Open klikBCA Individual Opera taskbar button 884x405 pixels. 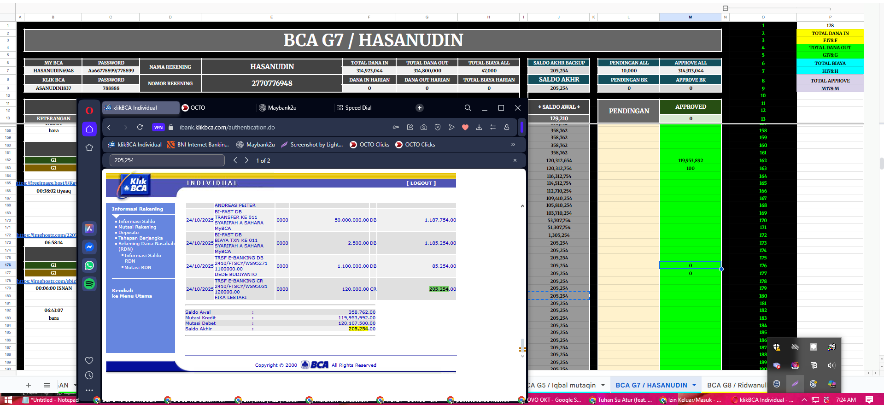click(762, 400)
